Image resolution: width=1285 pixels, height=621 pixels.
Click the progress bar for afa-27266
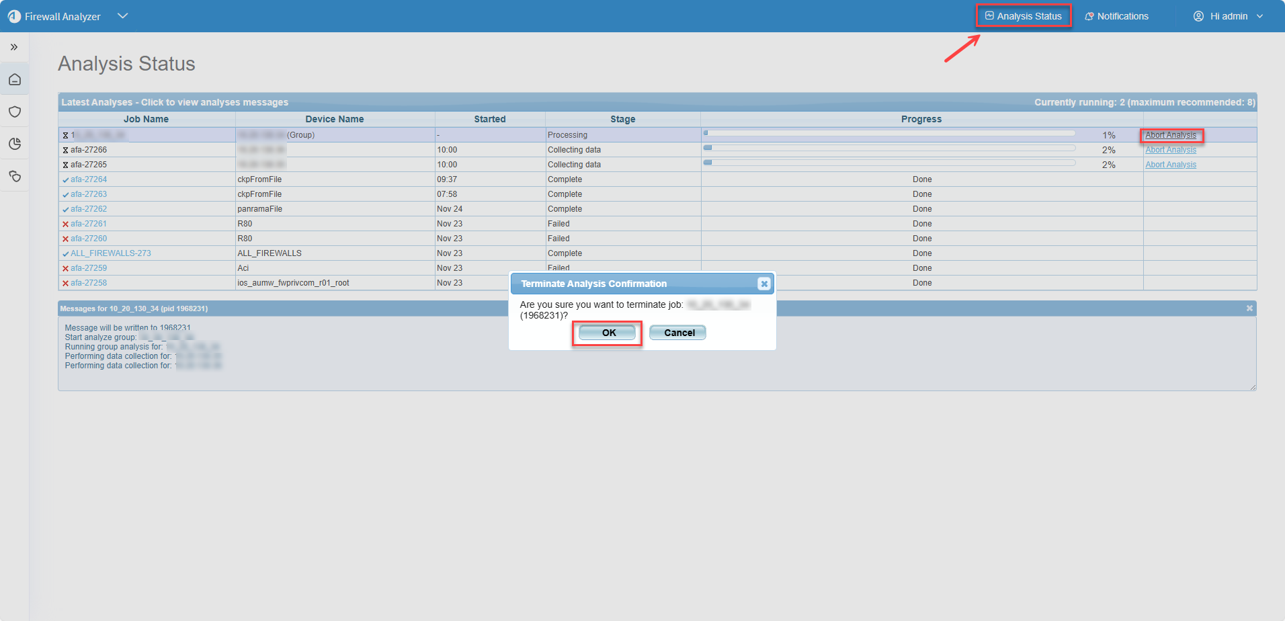click(x=889, y=148)
